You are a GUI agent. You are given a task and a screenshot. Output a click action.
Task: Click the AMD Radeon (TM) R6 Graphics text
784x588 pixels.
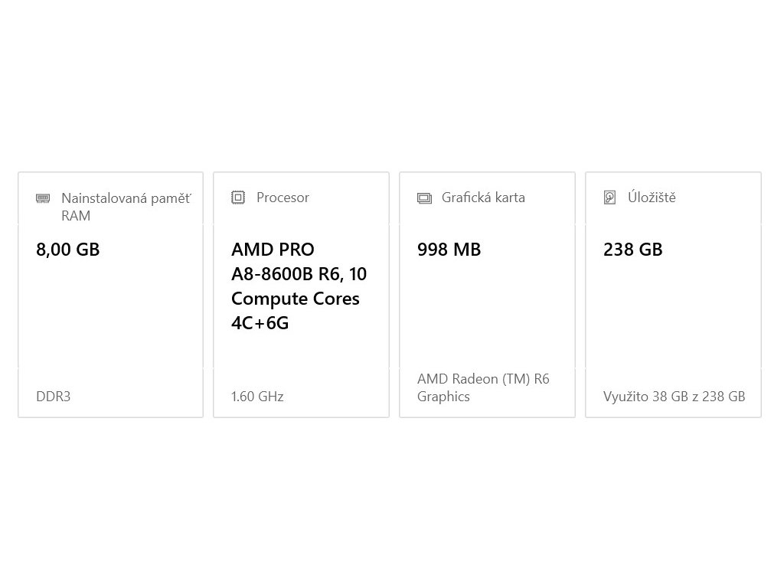point(483,387)
